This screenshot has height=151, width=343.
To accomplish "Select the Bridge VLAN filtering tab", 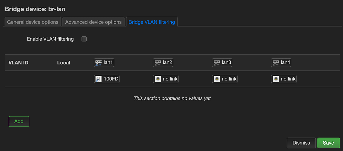I will pos(152,22).
